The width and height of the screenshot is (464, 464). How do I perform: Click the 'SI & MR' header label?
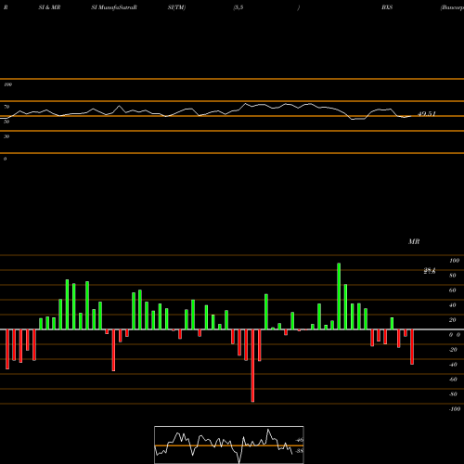(49, 7)
